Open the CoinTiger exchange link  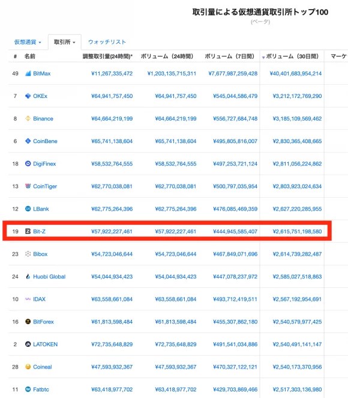pyautogui.click(x=45, y=186)
